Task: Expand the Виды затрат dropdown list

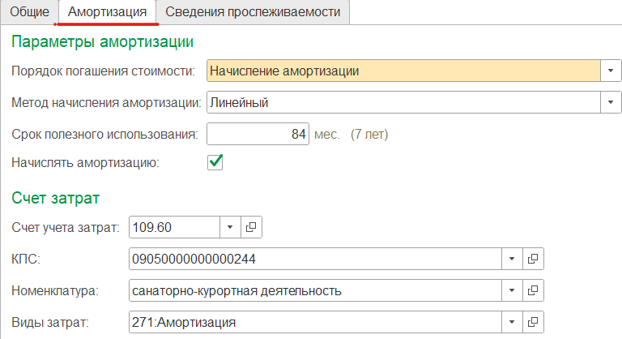Action: [x=512, y=322]
